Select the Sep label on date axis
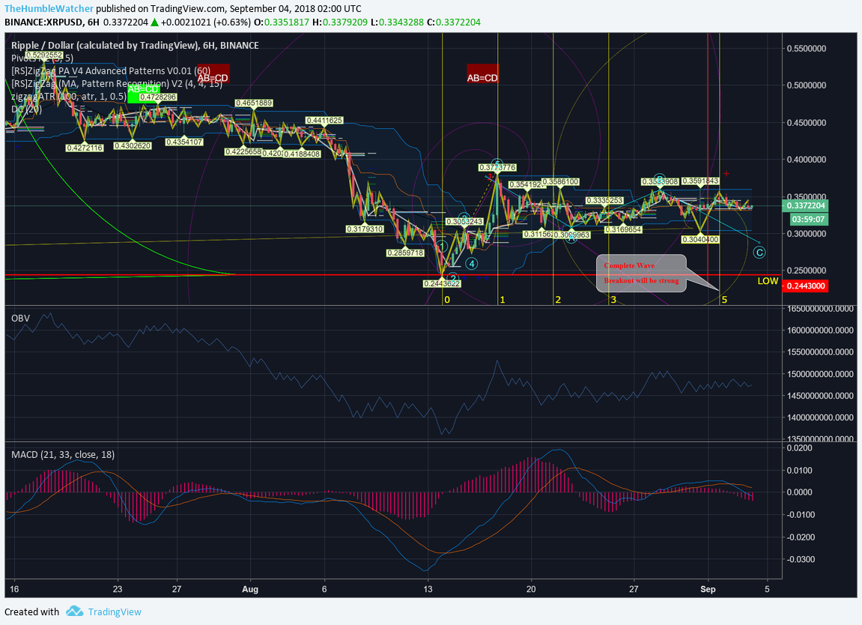Viewport: 862px width, 625px height. click(x=708, y=589)
